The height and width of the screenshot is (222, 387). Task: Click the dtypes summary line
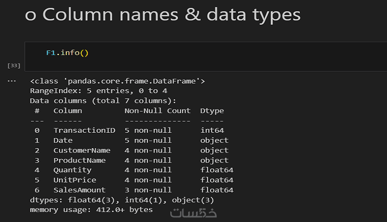[122, 200]
